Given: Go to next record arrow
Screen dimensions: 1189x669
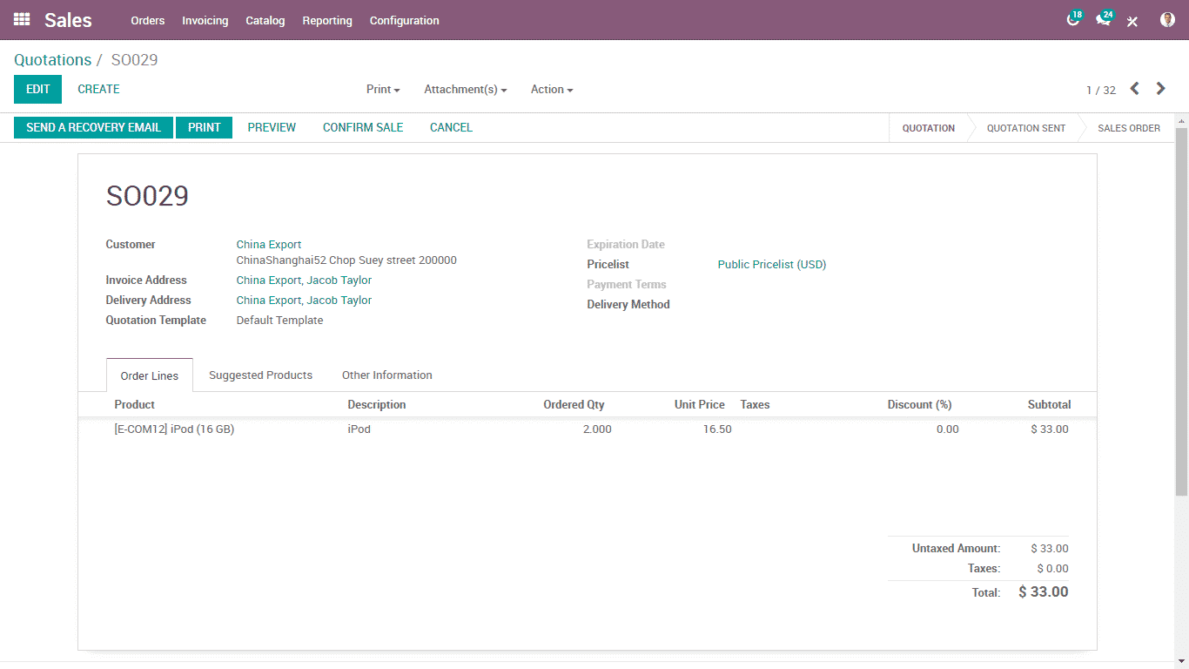Looking at the screenshot, I should [x=1160, y=89].
